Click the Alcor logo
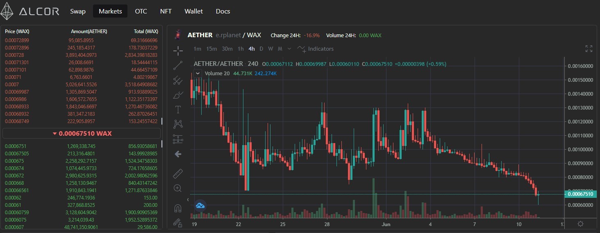The image size is (600, 233). (30, 11)
